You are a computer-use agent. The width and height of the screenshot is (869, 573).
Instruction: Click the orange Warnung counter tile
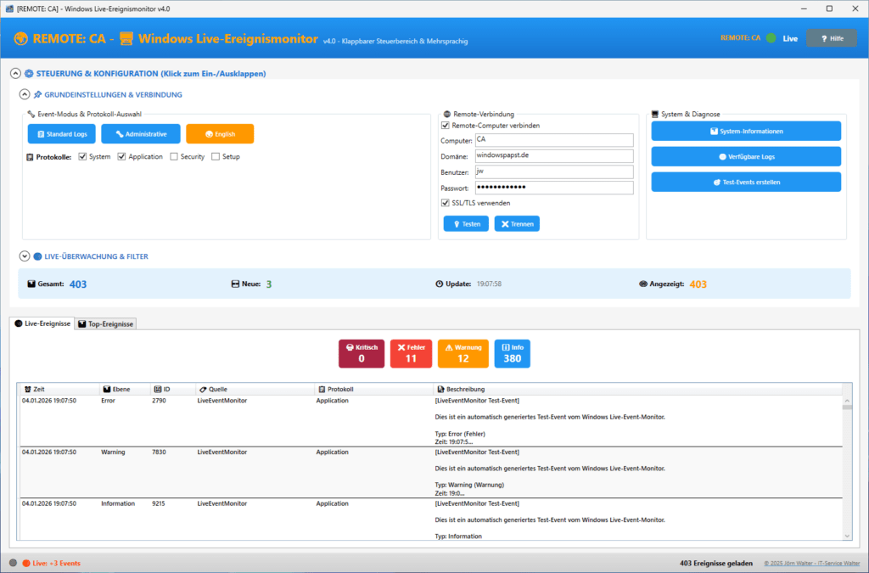[x=463, y=353]
